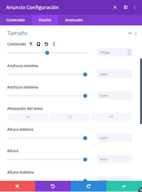
Task: Click the Altura mínima slider handle
Action: click(85, 138)
